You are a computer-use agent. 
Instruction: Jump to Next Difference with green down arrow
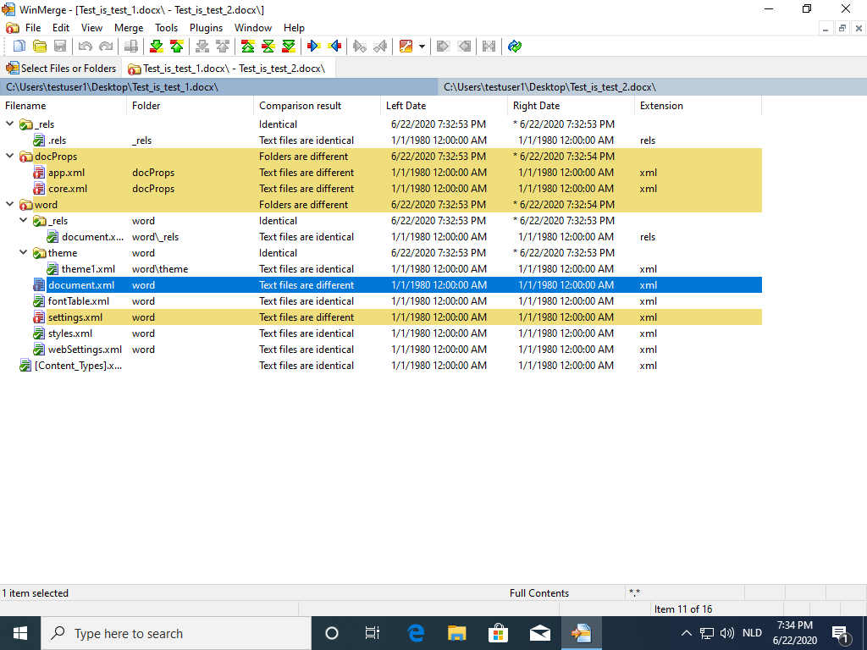[157, 47]
